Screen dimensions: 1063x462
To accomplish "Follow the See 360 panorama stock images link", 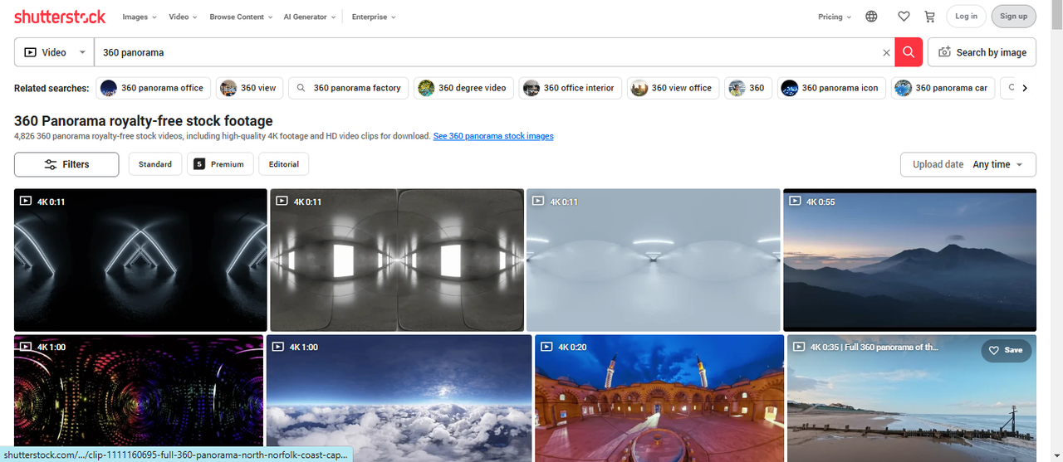I will [x=493, y=136].
